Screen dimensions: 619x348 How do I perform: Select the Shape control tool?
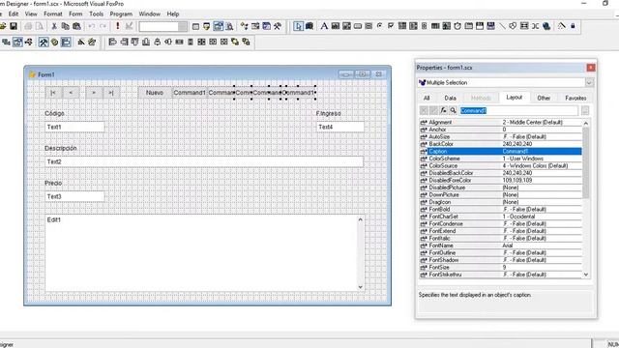tap(513, 26)
